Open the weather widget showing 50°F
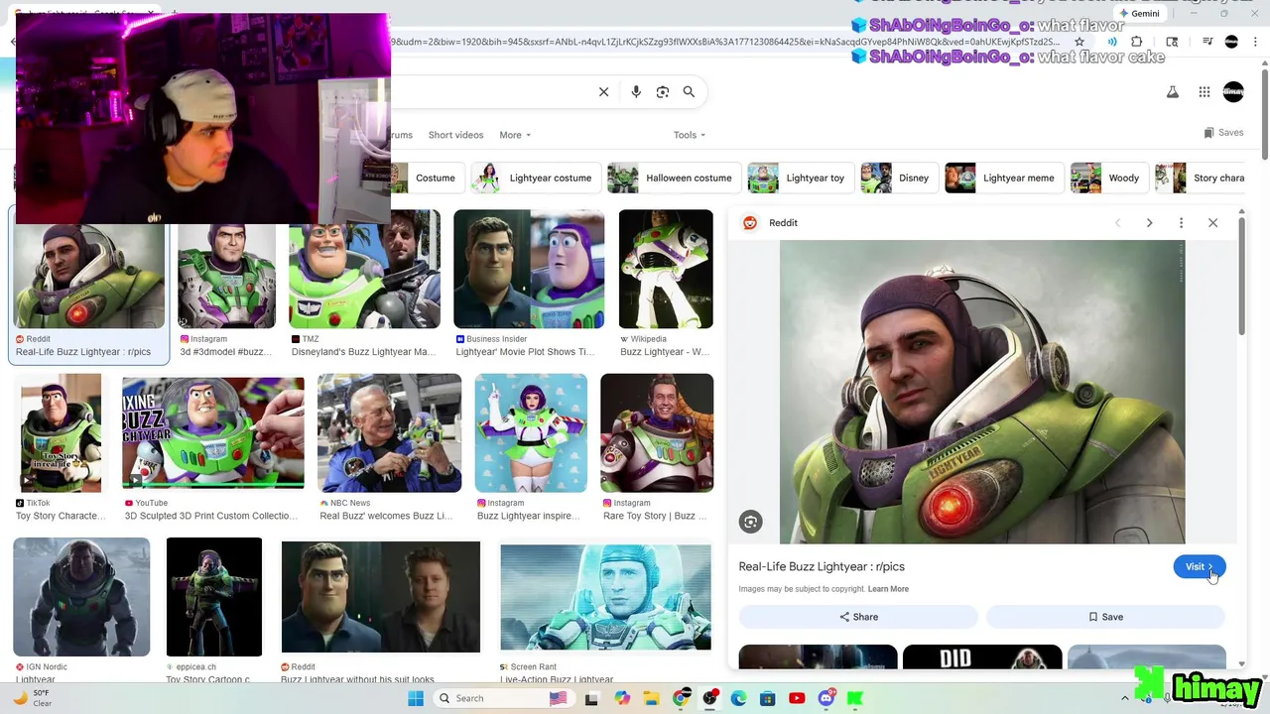The height and width of the screenshot is (714, 1270). point(32,698)
